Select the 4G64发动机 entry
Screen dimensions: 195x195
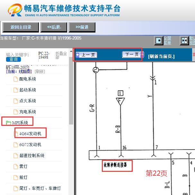pos(30,134)
